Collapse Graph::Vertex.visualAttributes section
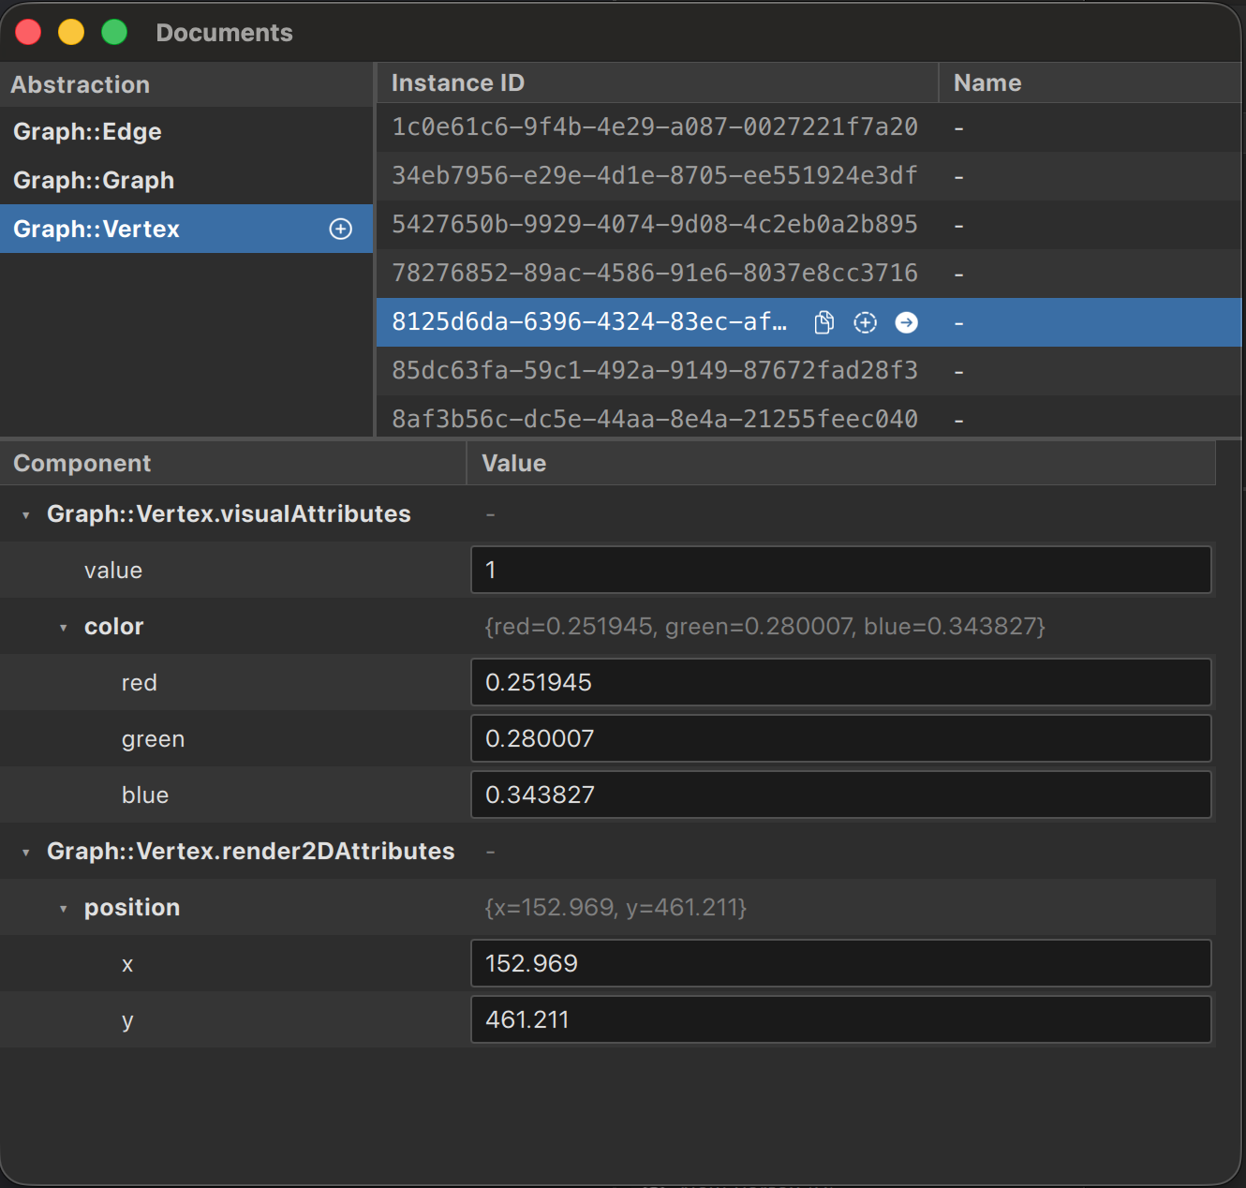 26,515
